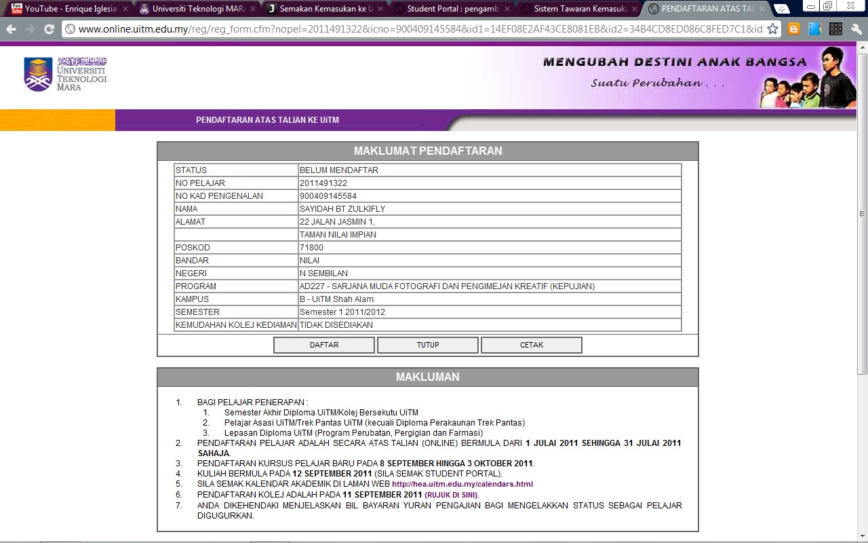Click the address 22 JALAN JASMIN 1

[337, 222]
